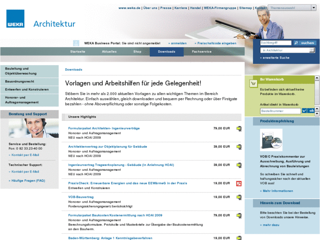Click the Suchbegriff search field
The width and height of the screenshot is (320, 240).
(276, 43)
